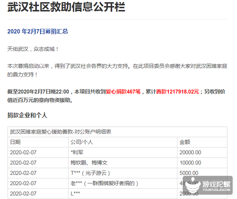Screen dimensions: 237x199
Task: Select the text 天佑武汉，众志成城！
Action: coord(33,49)
